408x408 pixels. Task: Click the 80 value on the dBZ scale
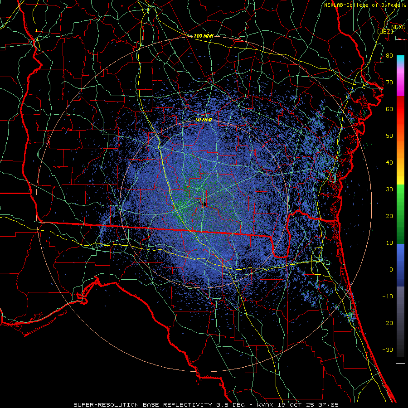tap(389, 56)
